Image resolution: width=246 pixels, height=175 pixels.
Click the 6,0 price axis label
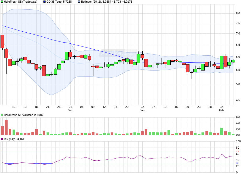point(238,57)
